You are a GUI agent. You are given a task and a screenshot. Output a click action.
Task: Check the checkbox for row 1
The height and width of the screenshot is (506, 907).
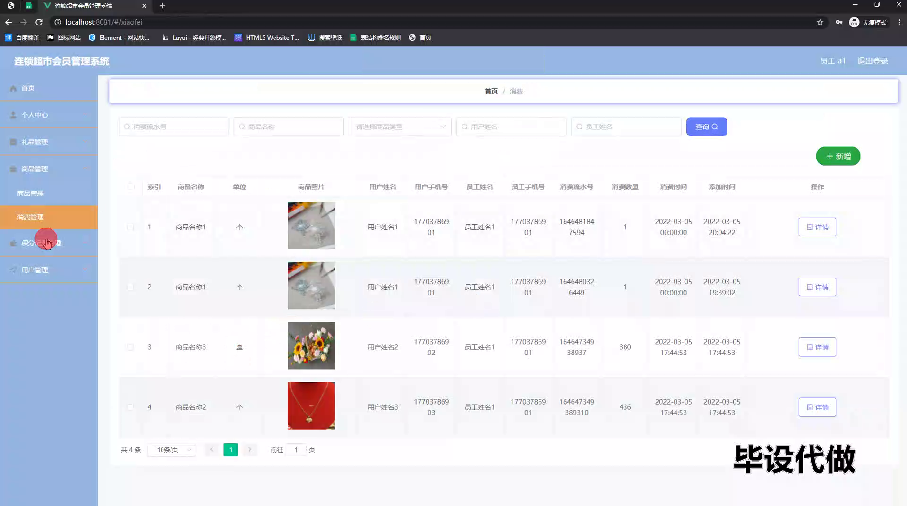130,227
